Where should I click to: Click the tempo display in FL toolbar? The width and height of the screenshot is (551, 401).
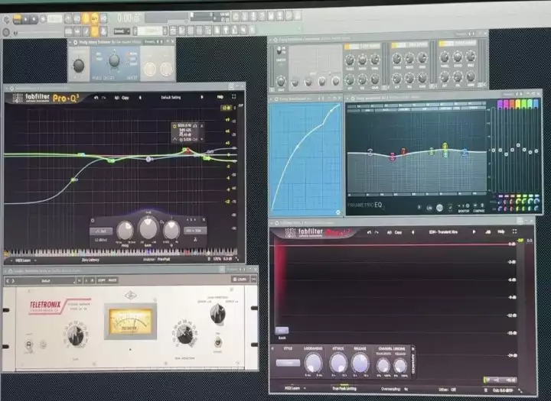tap(55, 18)
